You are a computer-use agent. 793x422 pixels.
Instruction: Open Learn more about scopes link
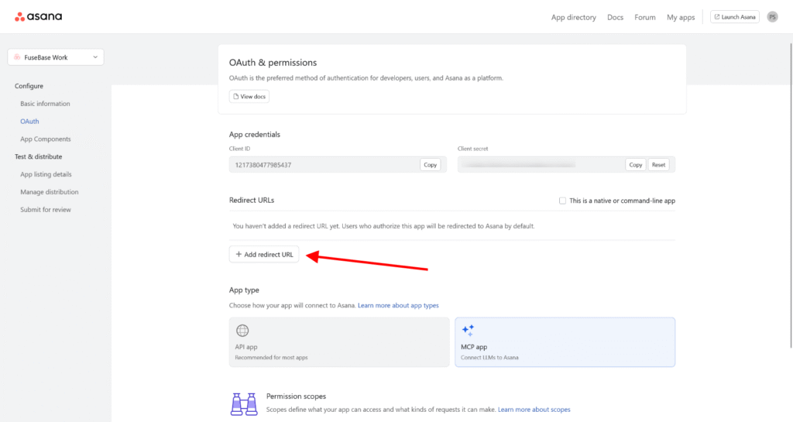(x=534, y=410)
